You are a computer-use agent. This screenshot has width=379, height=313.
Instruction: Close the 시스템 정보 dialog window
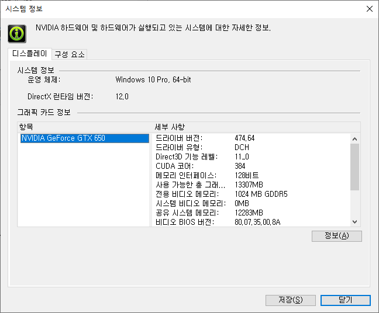coord(369,9)
